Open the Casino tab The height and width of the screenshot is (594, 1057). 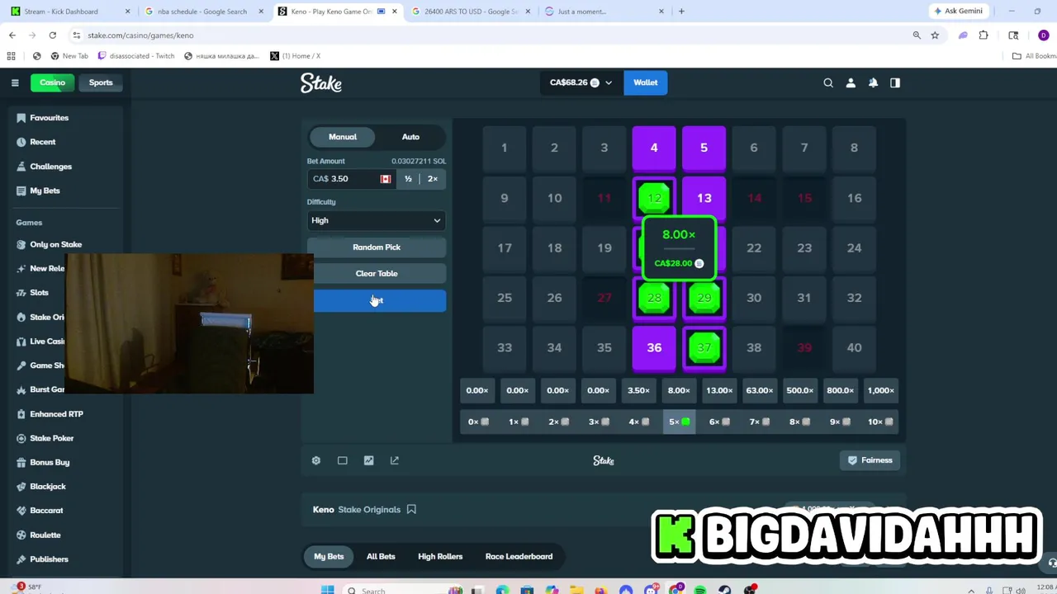[52, 82]
